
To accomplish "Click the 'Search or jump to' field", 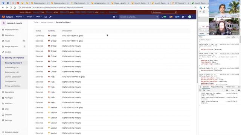I will point(139,17).
